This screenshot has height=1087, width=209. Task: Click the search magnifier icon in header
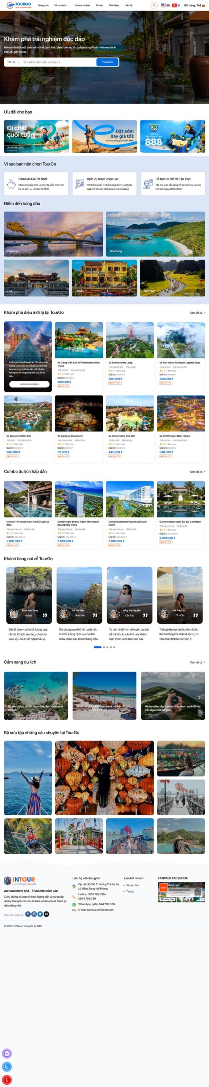click(154, 6)
